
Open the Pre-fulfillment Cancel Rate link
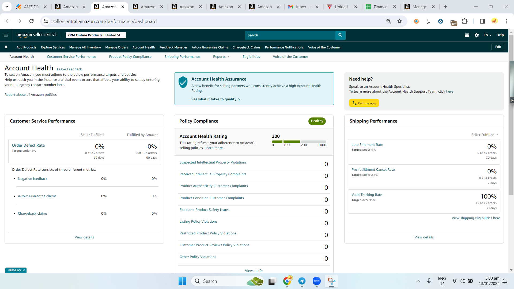(373, 169)
